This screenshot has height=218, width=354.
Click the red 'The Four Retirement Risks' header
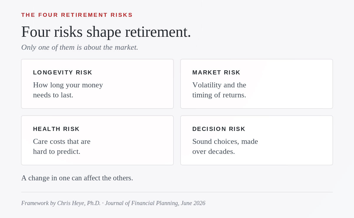[77, 15]
